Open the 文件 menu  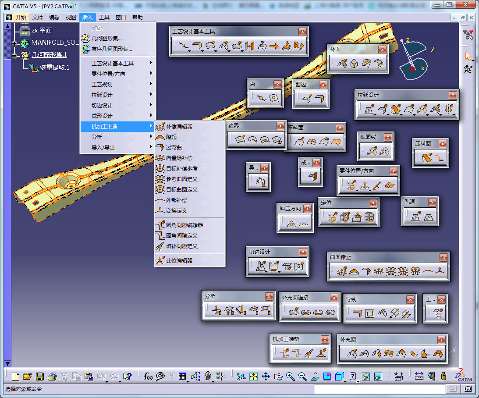[38, 18]
